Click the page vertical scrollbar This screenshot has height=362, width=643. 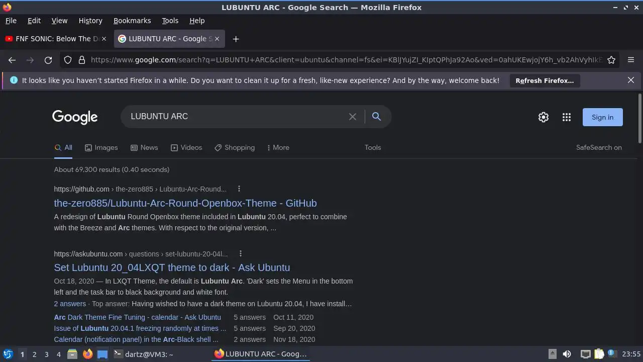639,118
